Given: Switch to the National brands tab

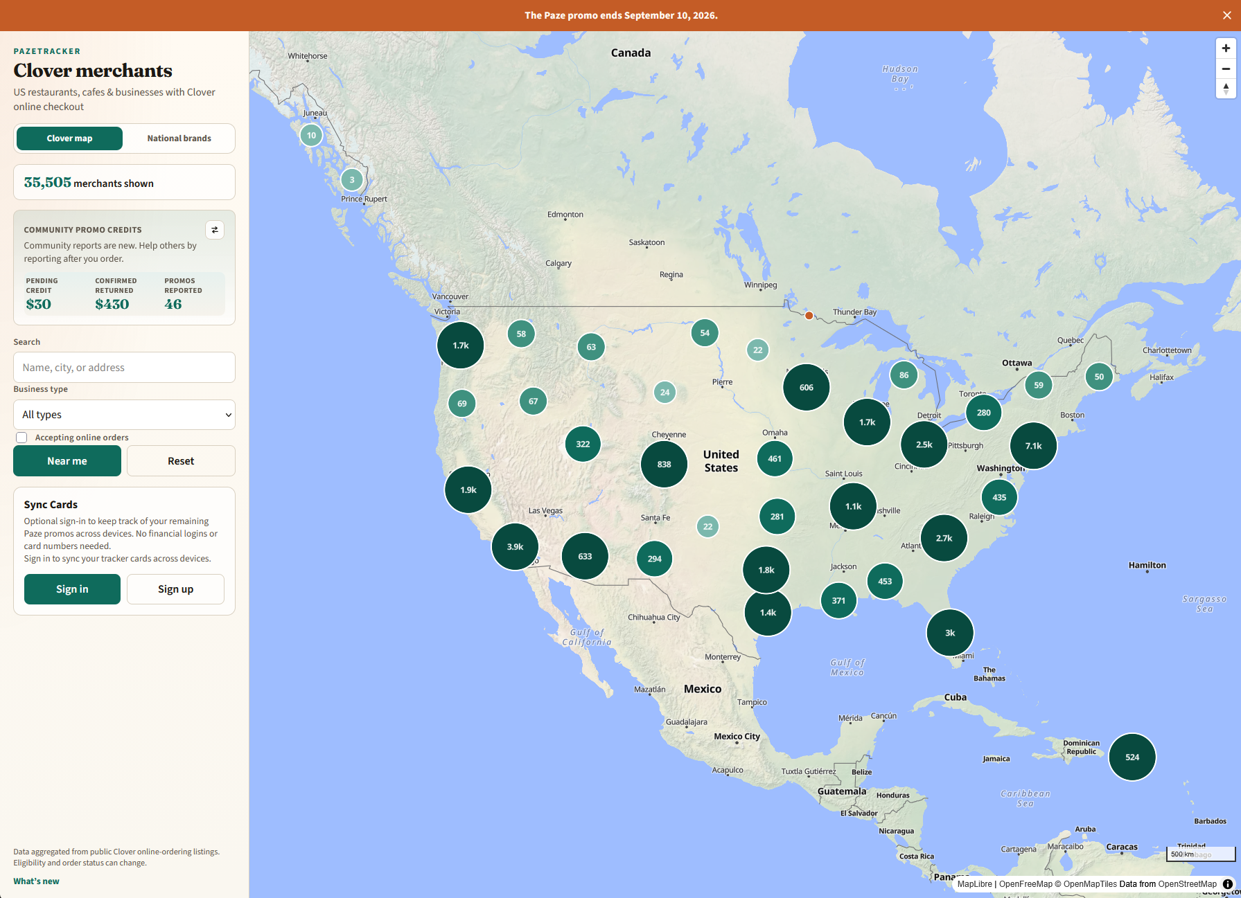Looking at the screenshot, I should click(179, 138).
